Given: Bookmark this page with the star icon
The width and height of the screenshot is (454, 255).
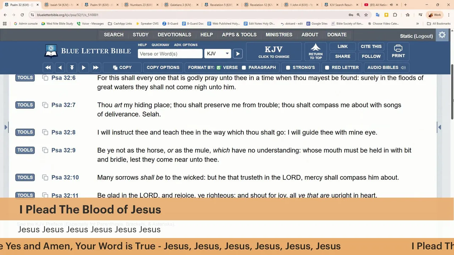Looking at the screenshot, I should [366, 15].
